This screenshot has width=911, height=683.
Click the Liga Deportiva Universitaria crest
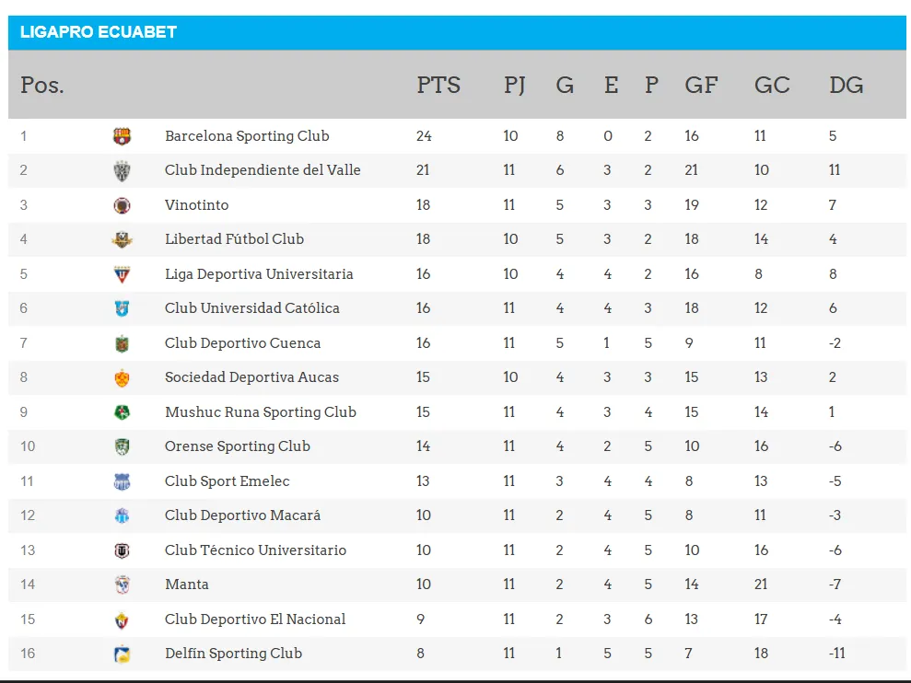click(122, 274)
